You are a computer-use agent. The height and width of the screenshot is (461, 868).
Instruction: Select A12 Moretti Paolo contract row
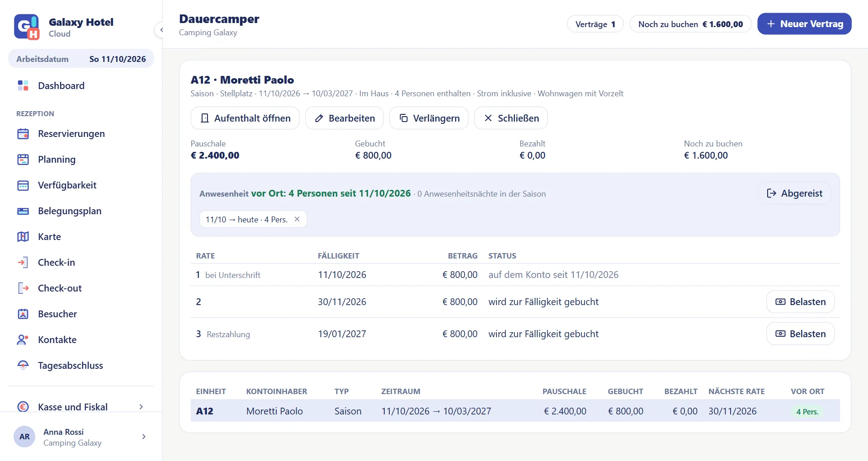pos(515,411)
